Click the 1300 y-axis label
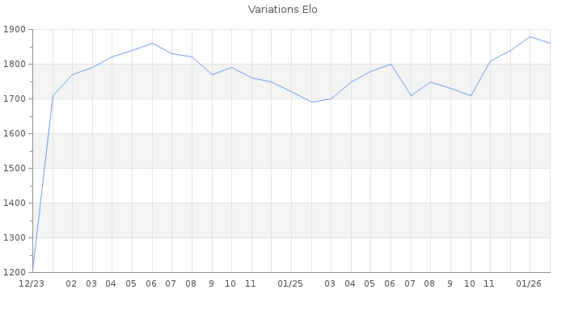566x323 pixels. click(15, 238)
